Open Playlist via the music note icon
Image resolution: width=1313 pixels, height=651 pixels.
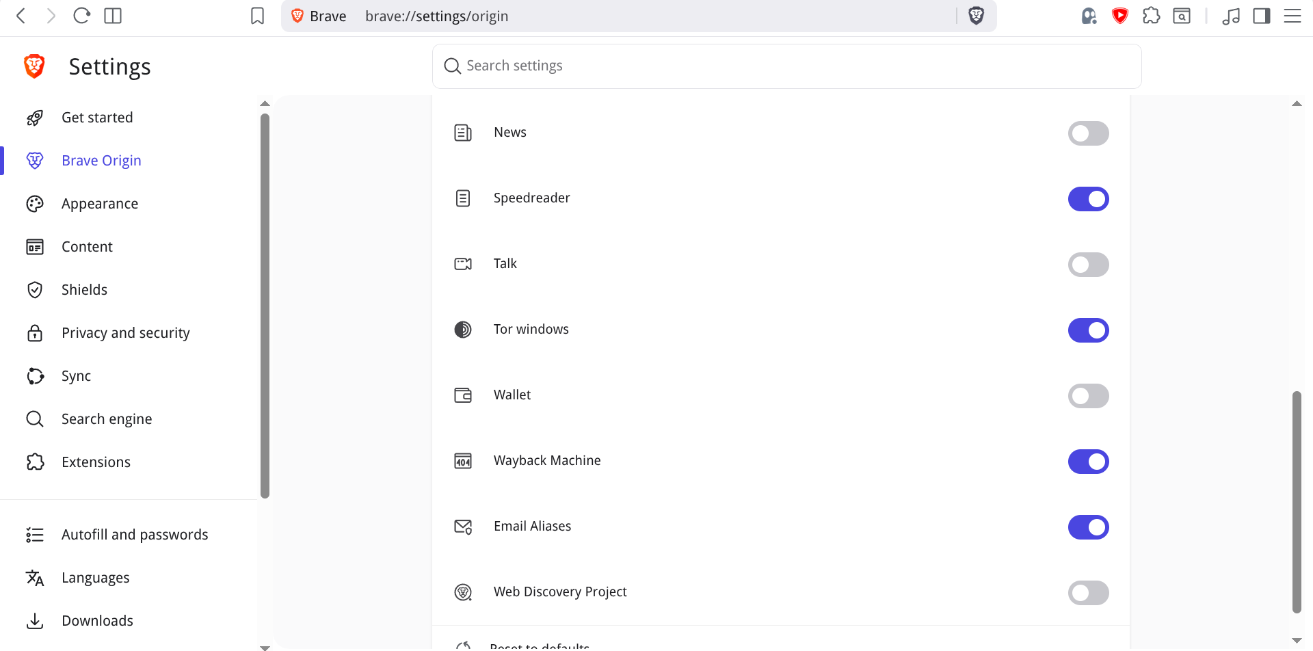pyautogui.click(x=1231, y=16)
